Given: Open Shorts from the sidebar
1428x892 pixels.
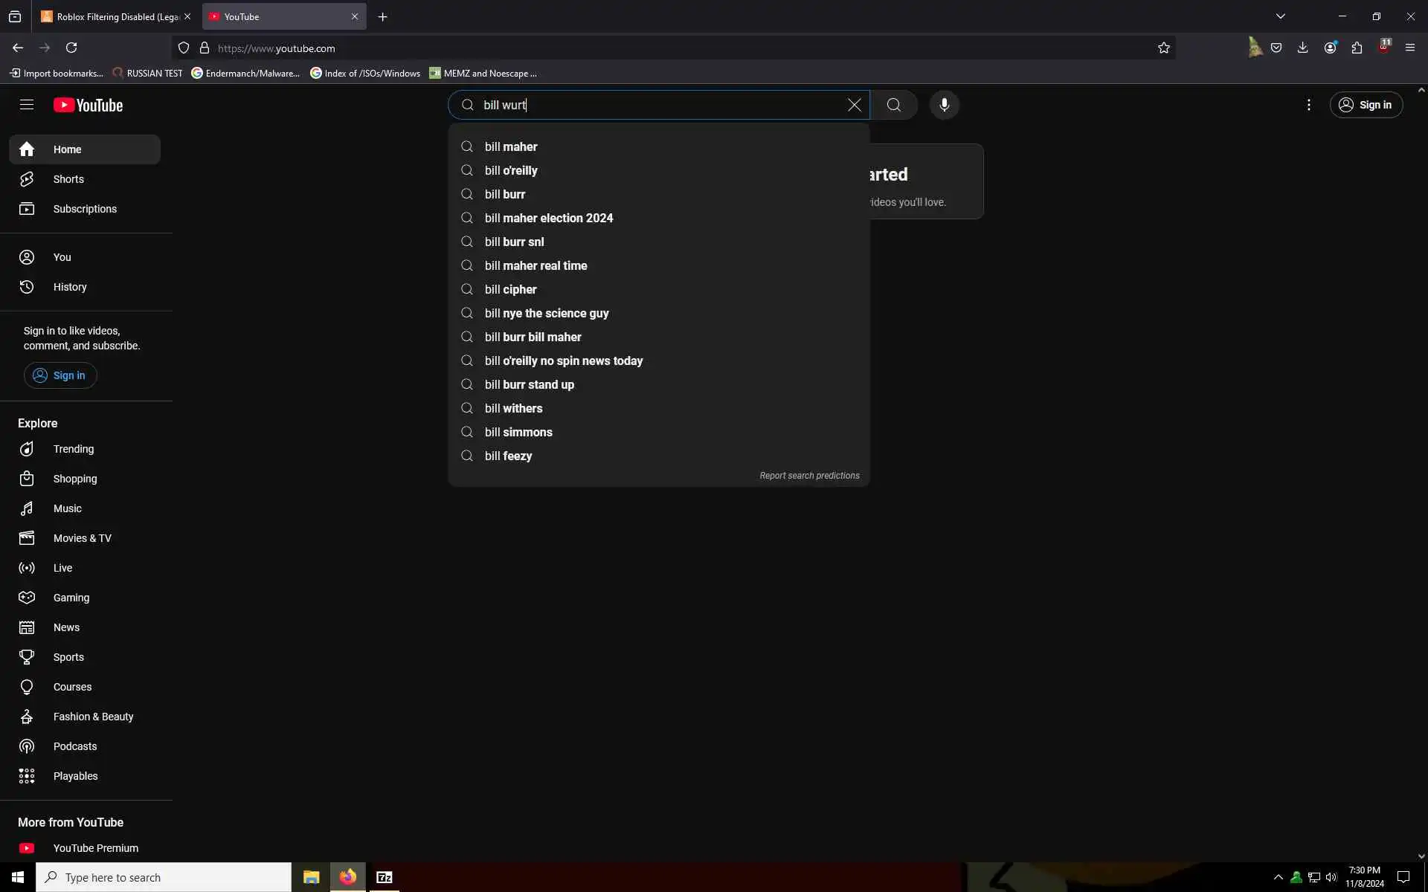Looking at the screenshot, I should [68, 179].
